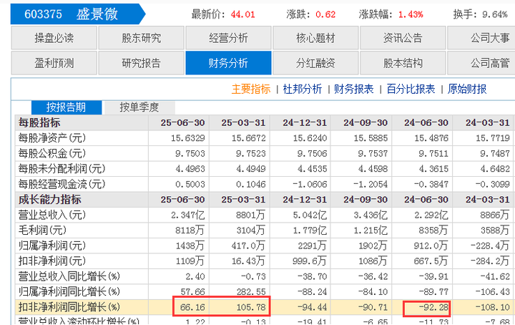
Task: Click the 主要指标 link
Action: coord(251,89)
